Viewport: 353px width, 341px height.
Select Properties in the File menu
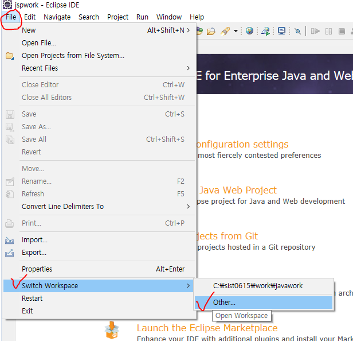(99, 269)
